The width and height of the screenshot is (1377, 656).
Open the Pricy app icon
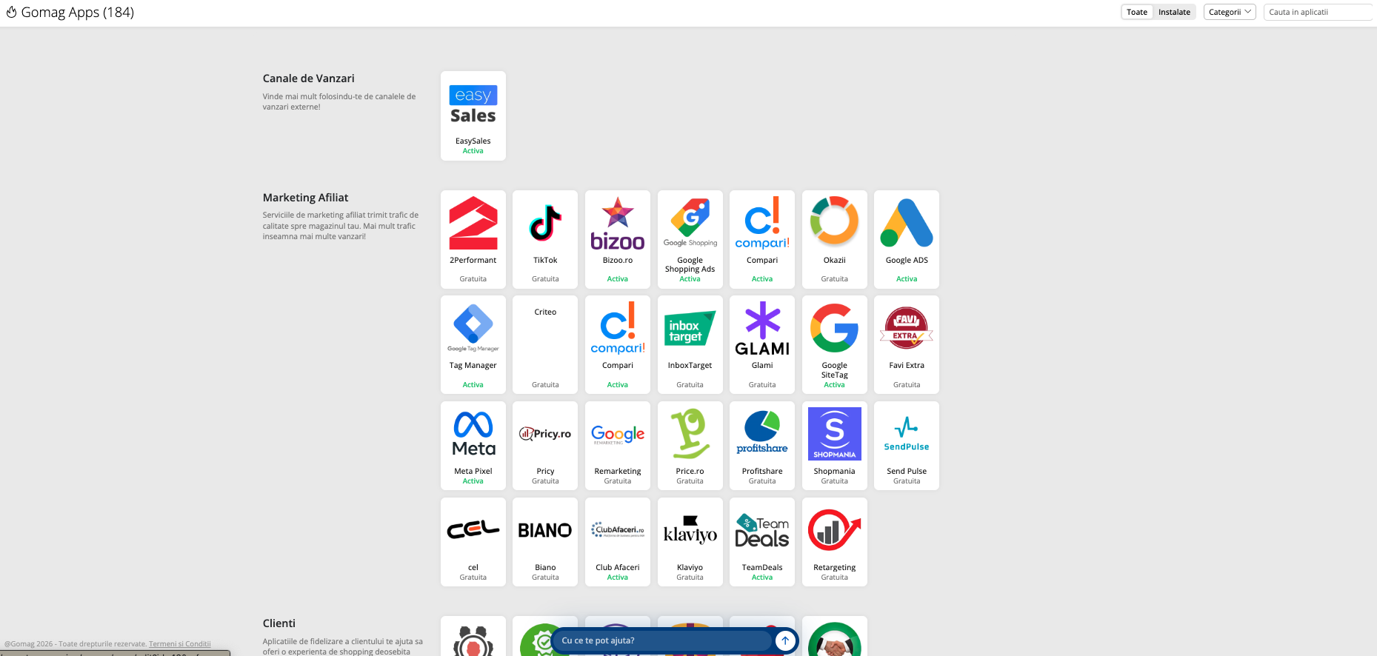pos(545,434)
